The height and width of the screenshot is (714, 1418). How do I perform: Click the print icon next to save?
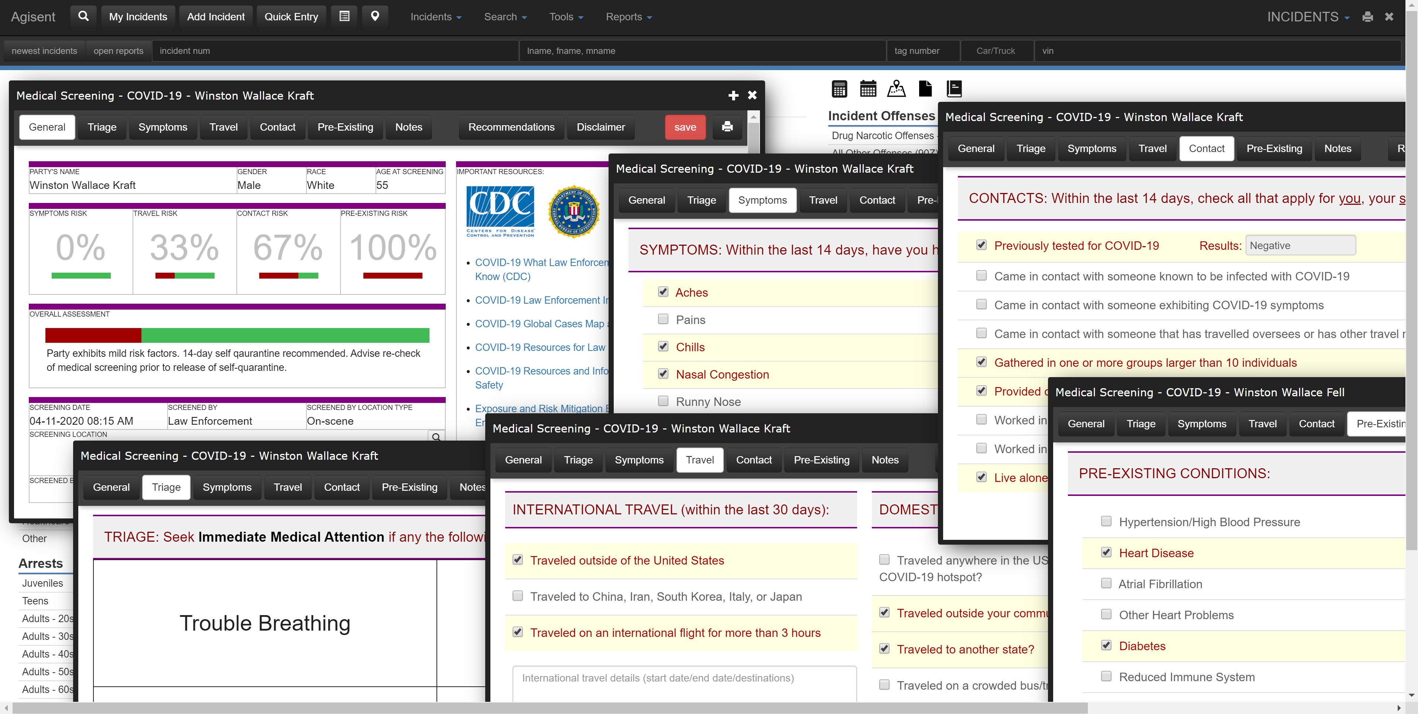[x=727, y=127]
